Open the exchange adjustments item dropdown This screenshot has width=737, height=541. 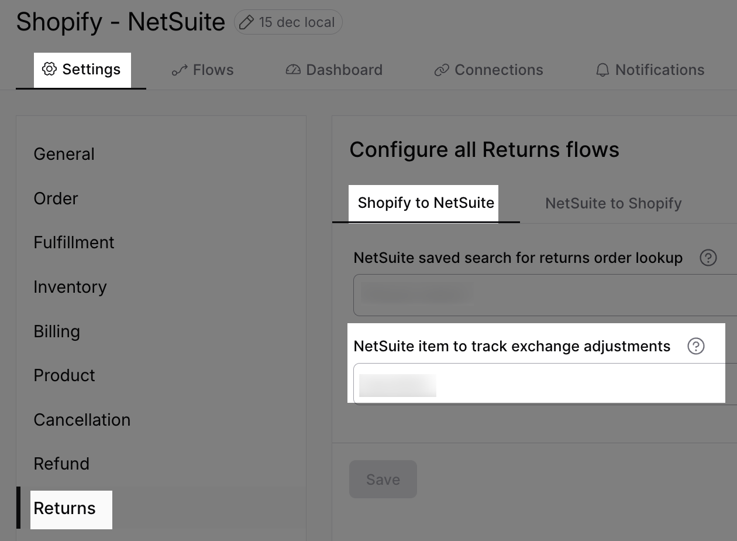[x=545, y=384]
